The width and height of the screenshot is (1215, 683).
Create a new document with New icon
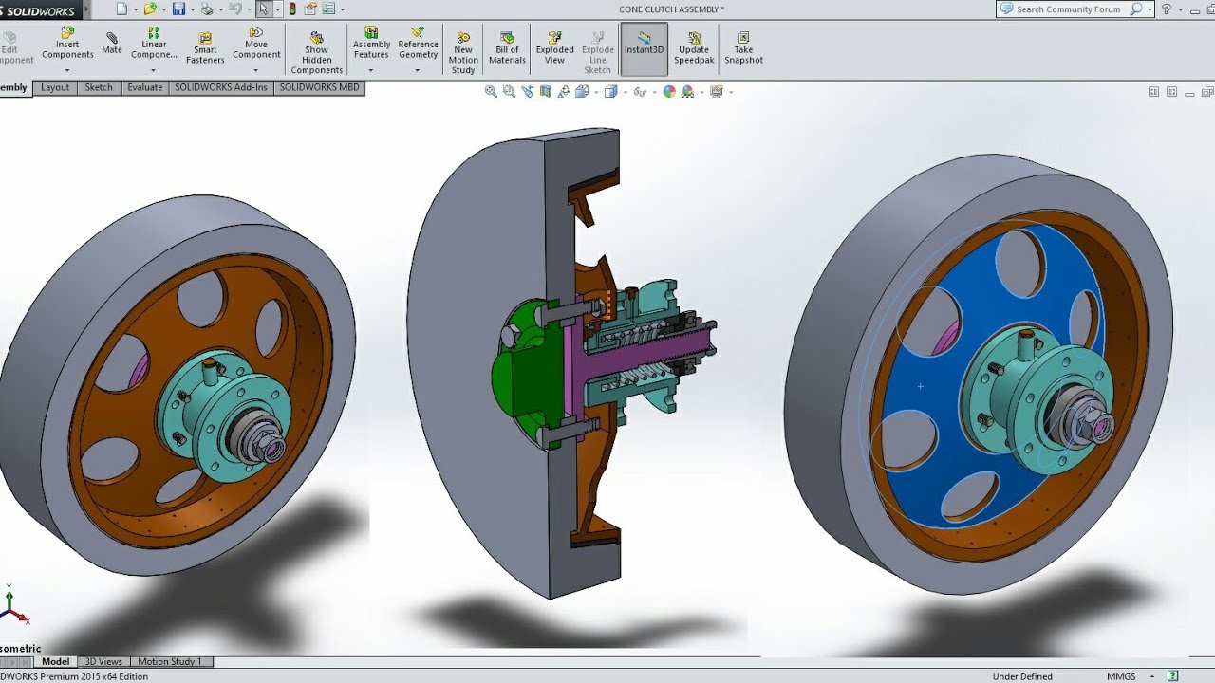point(121,9)
